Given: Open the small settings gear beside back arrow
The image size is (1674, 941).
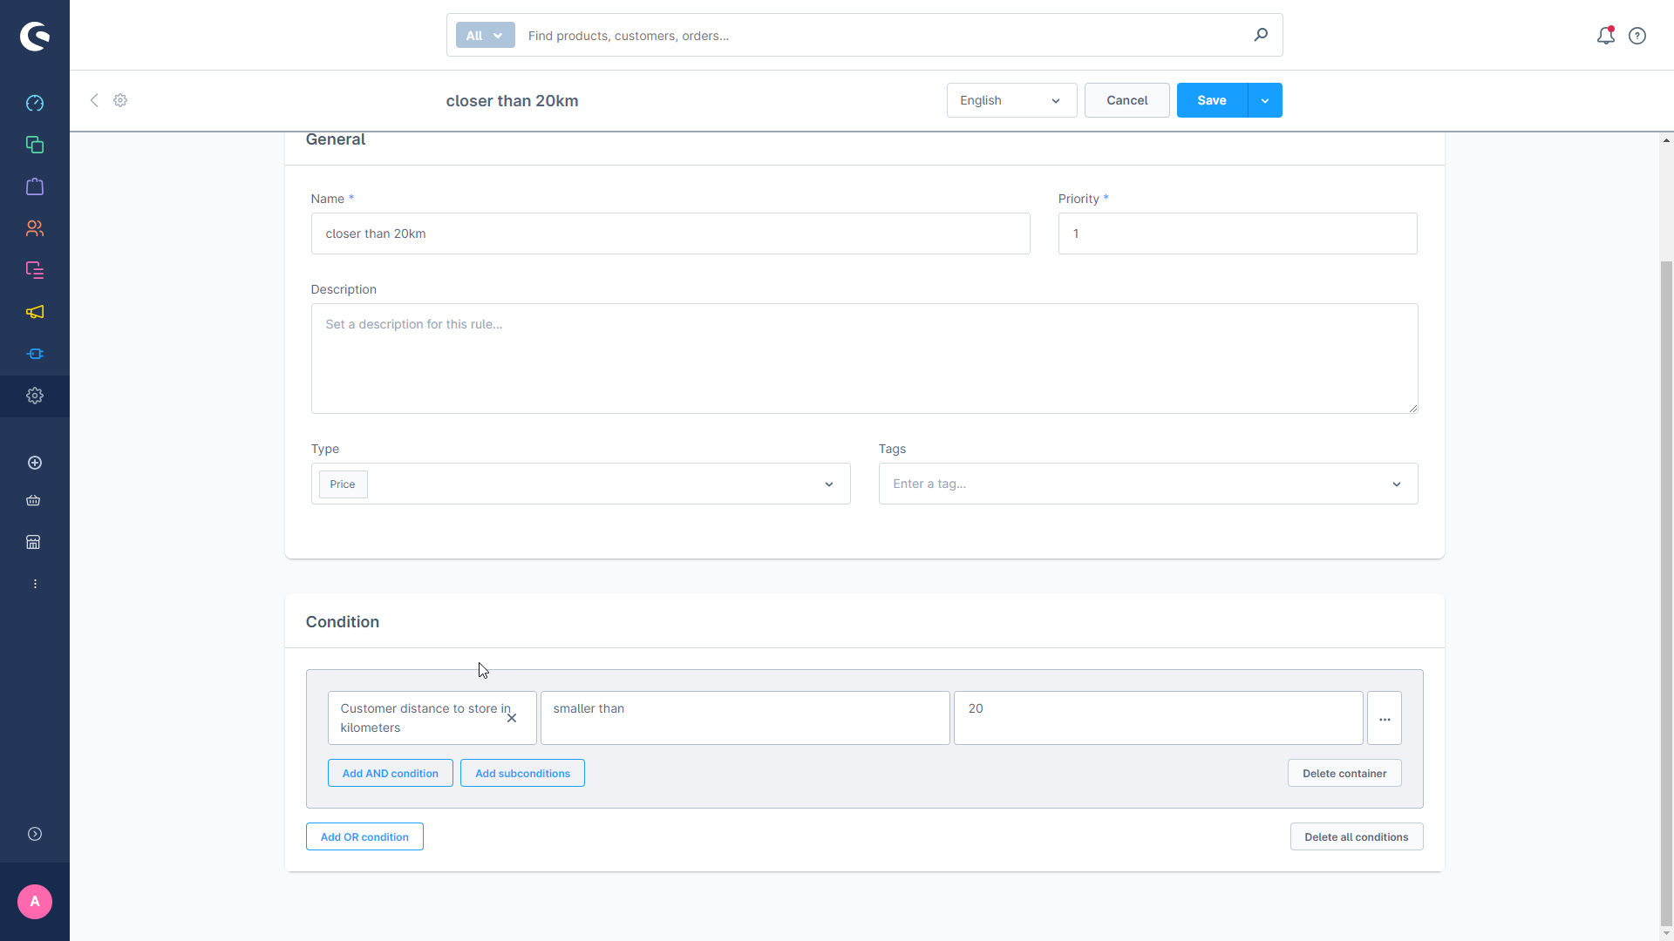Looking at the screenshot, I should click(x=120, y=100).
